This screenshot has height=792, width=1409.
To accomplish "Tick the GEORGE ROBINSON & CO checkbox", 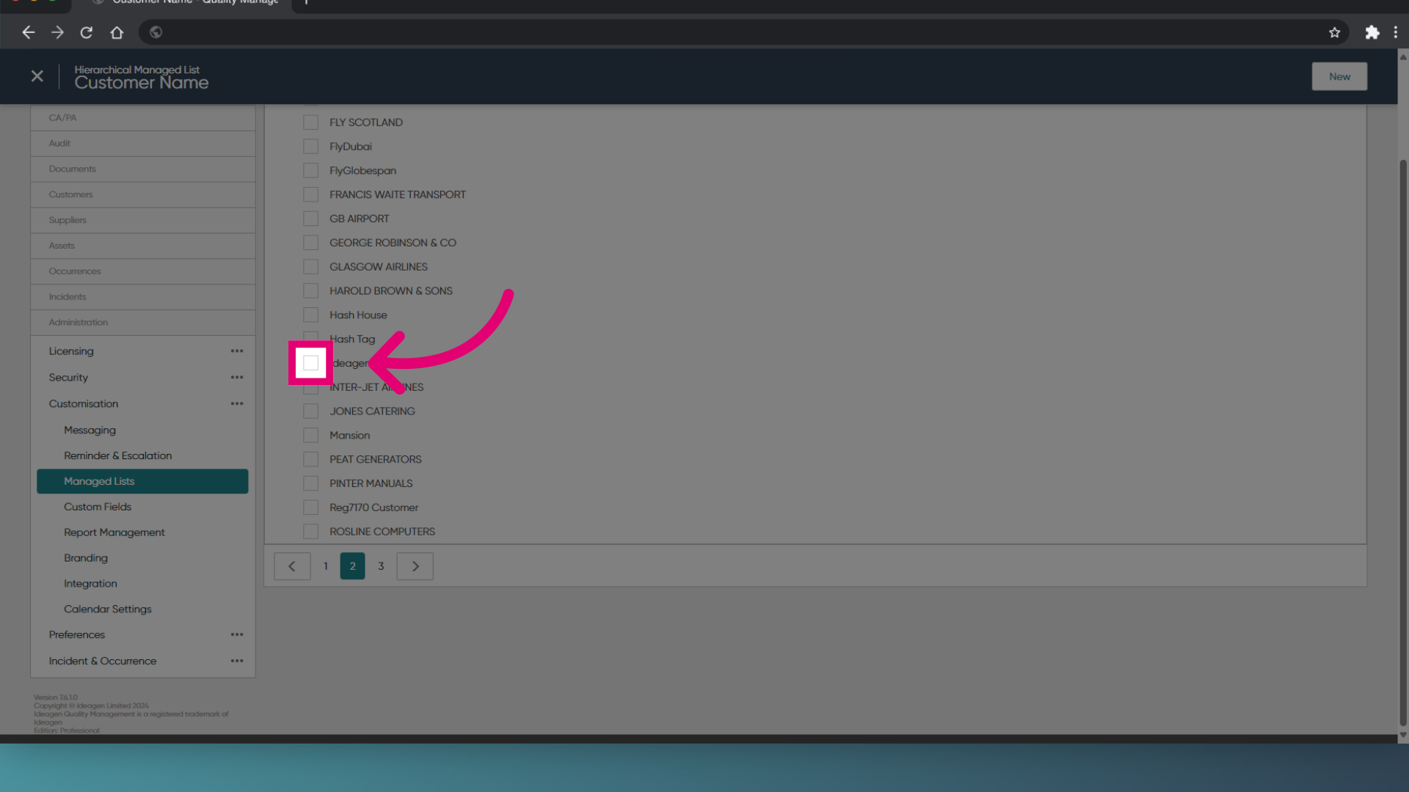I will [311, 243].
